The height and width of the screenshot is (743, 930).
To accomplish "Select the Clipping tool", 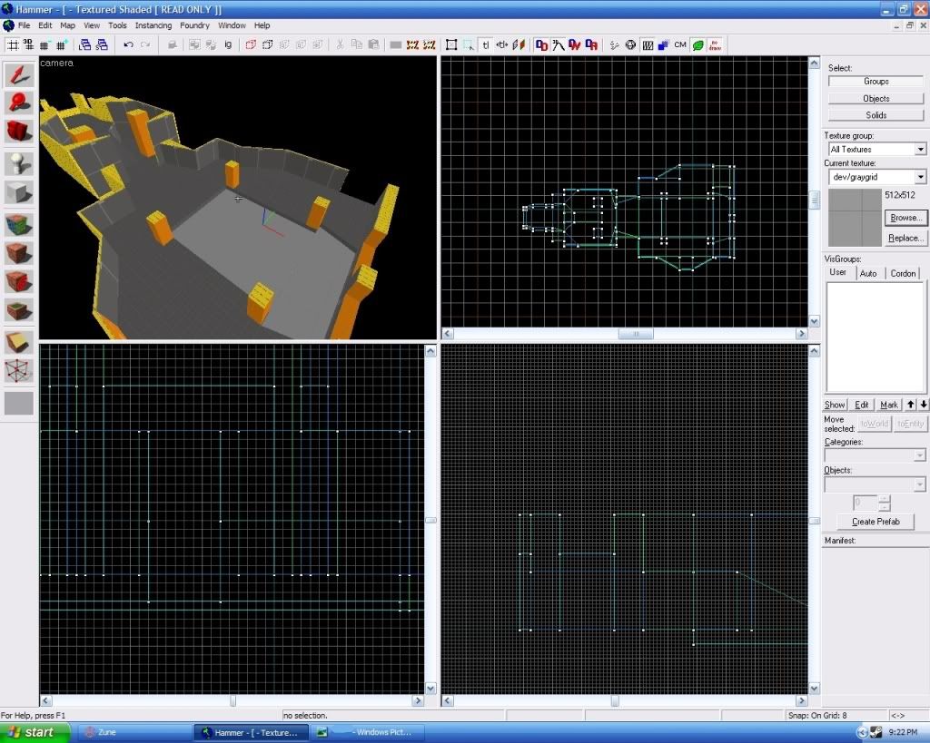I will coord(19,342).
